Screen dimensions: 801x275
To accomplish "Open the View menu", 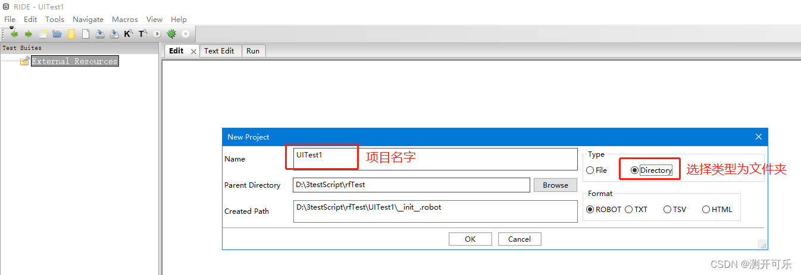I will pyautogui.click(x=154, y=20).
